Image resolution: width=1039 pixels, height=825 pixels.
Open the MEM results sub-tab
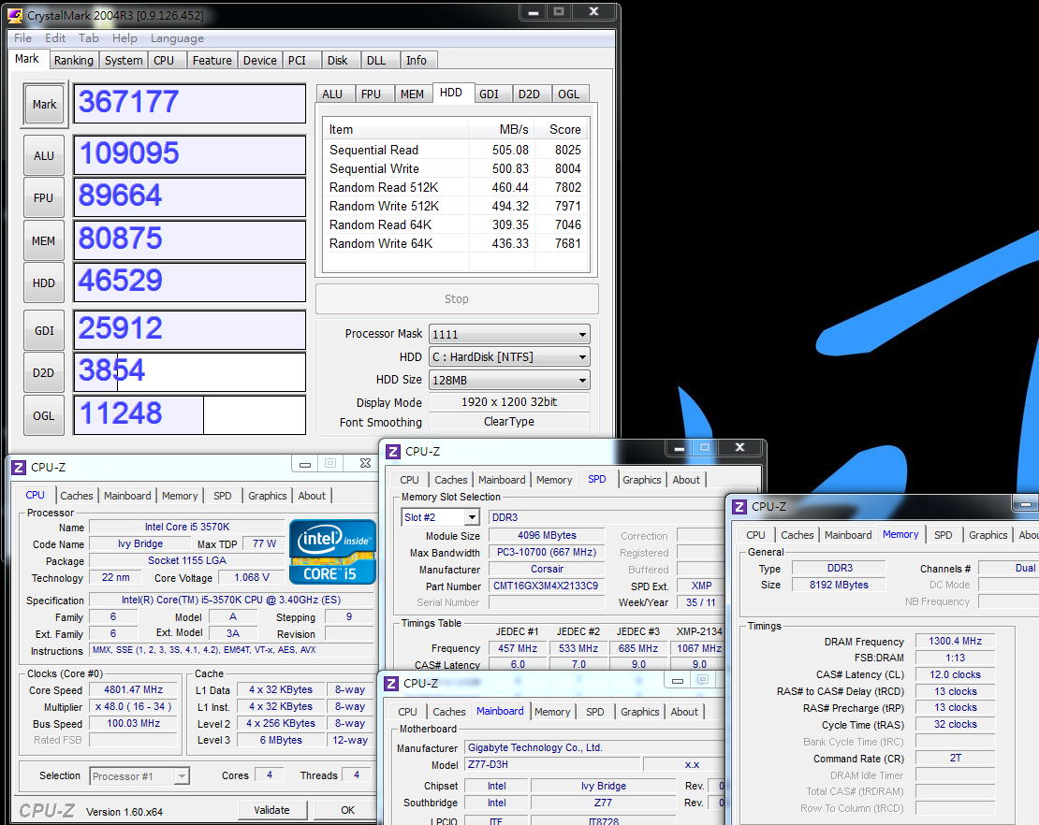click(x=412, y=94)
